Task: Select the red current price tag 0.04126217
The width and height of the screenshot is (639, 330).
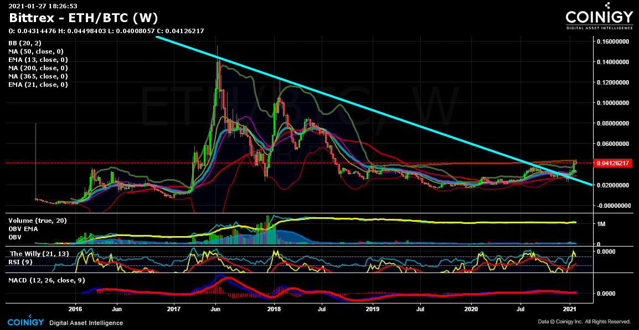Action: (x=614, y=163)
